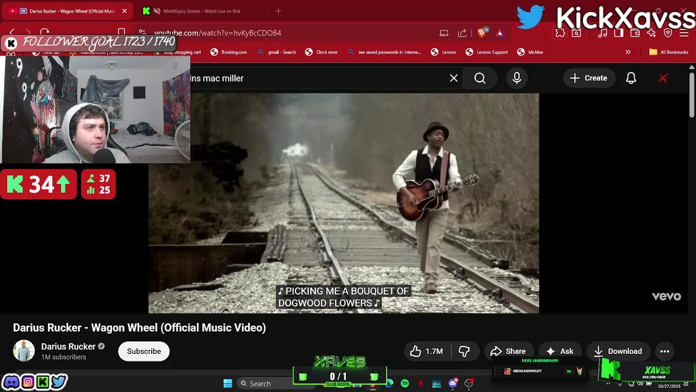
Task: Bookmark this page icon
Action: [122, 33]
